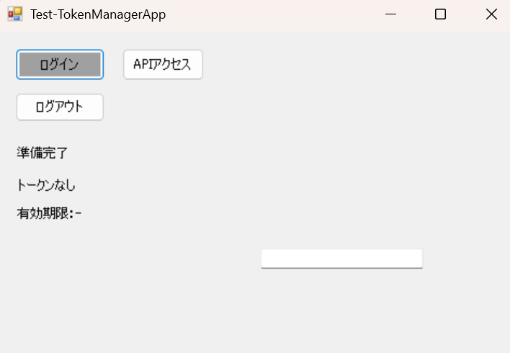Viewport: 510px width, 353px height.
Task: Click the app icon in title bar
Action: 15,14
